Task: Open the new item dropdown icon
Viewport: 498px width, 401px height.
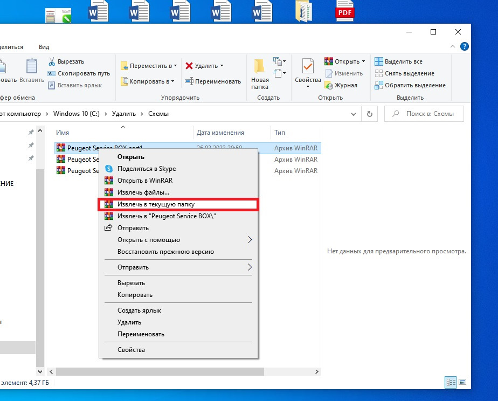Action: pos(279,61)
